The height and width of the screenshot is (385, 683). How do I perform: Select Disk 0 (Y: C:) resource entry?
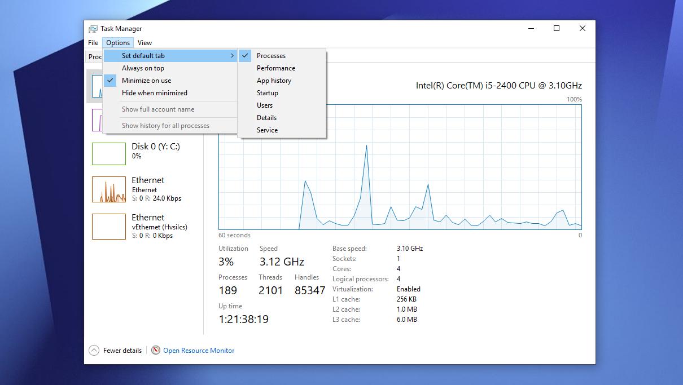tap(144, 153)
